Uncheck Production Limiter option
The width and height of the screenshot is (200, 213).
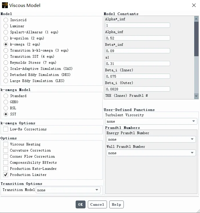point(6,174)
